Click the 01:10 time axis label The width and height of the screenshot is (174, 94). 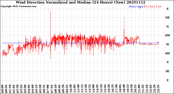coord(10,89)
